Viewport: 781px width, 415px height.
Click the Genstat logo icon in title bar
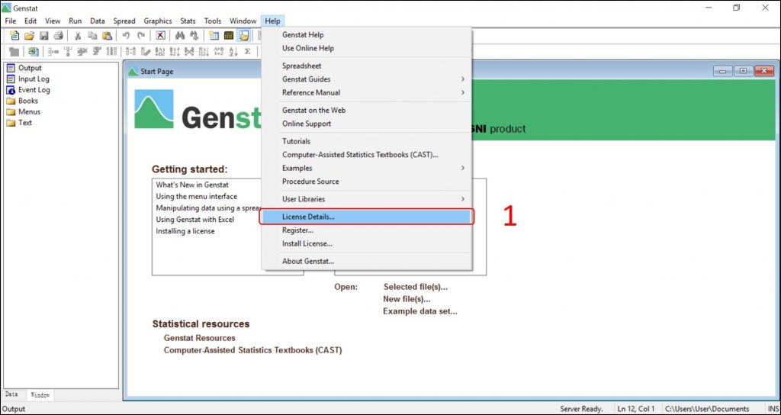pos(6,8)
